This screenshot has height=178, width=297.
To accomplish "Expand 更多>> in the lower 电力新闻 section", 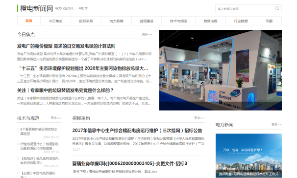I will click(276, 125).
